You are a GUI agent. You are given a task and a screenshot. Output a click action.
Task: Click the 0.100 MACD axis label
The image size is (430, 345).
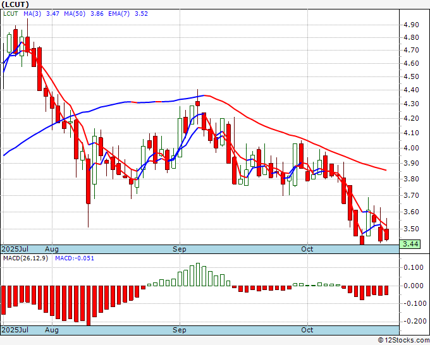coord(415,267)
